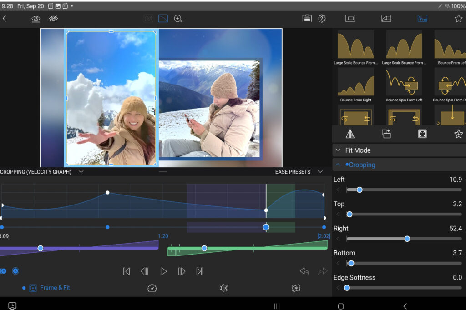Open the Frame & Fit tool
The width and height of the screenshot is (466, 310).
49,288
